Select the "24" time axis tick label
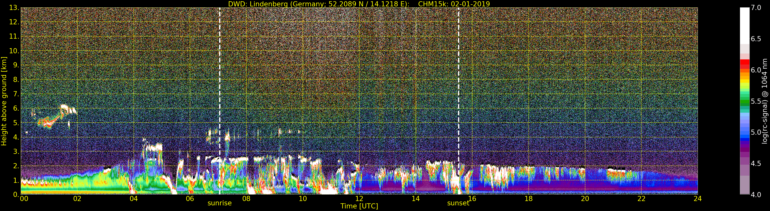Image resolution: width=770 pixels, height=211 pixels. [x=698, y=199]
